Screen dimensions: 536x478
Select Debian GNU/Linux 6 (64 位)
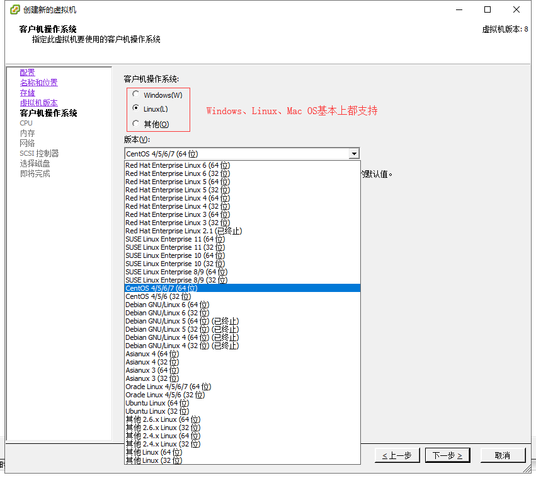[242, 305]
